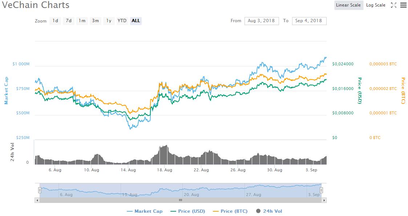Click the vertical Market Cap axis title
Viewport: 408px width, 216px height.
[x=6, y=90]
